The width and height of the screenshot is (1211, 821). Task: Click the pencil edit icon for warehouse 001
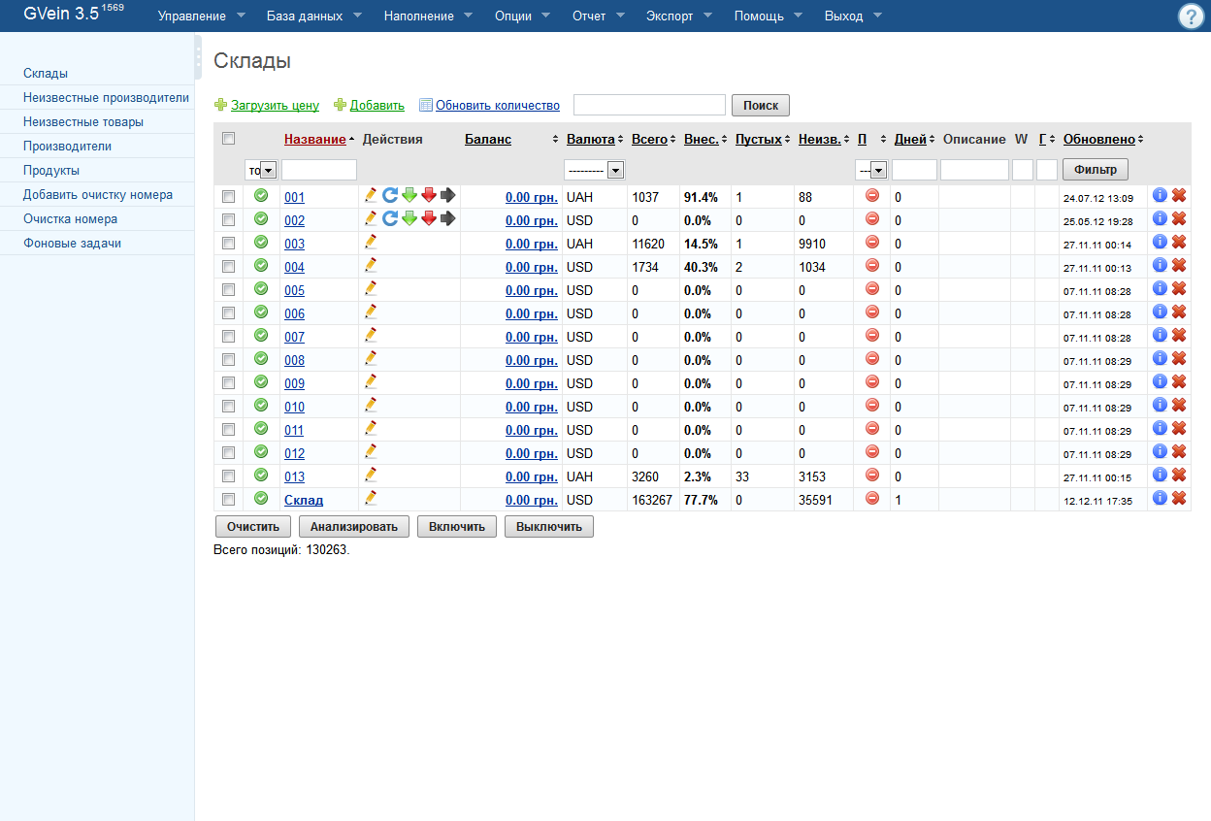pyautogui.click(x=371, y=195)
